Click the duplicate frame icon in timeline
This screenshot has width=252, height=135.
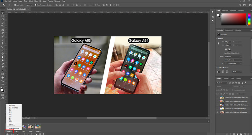click(40, 134)
